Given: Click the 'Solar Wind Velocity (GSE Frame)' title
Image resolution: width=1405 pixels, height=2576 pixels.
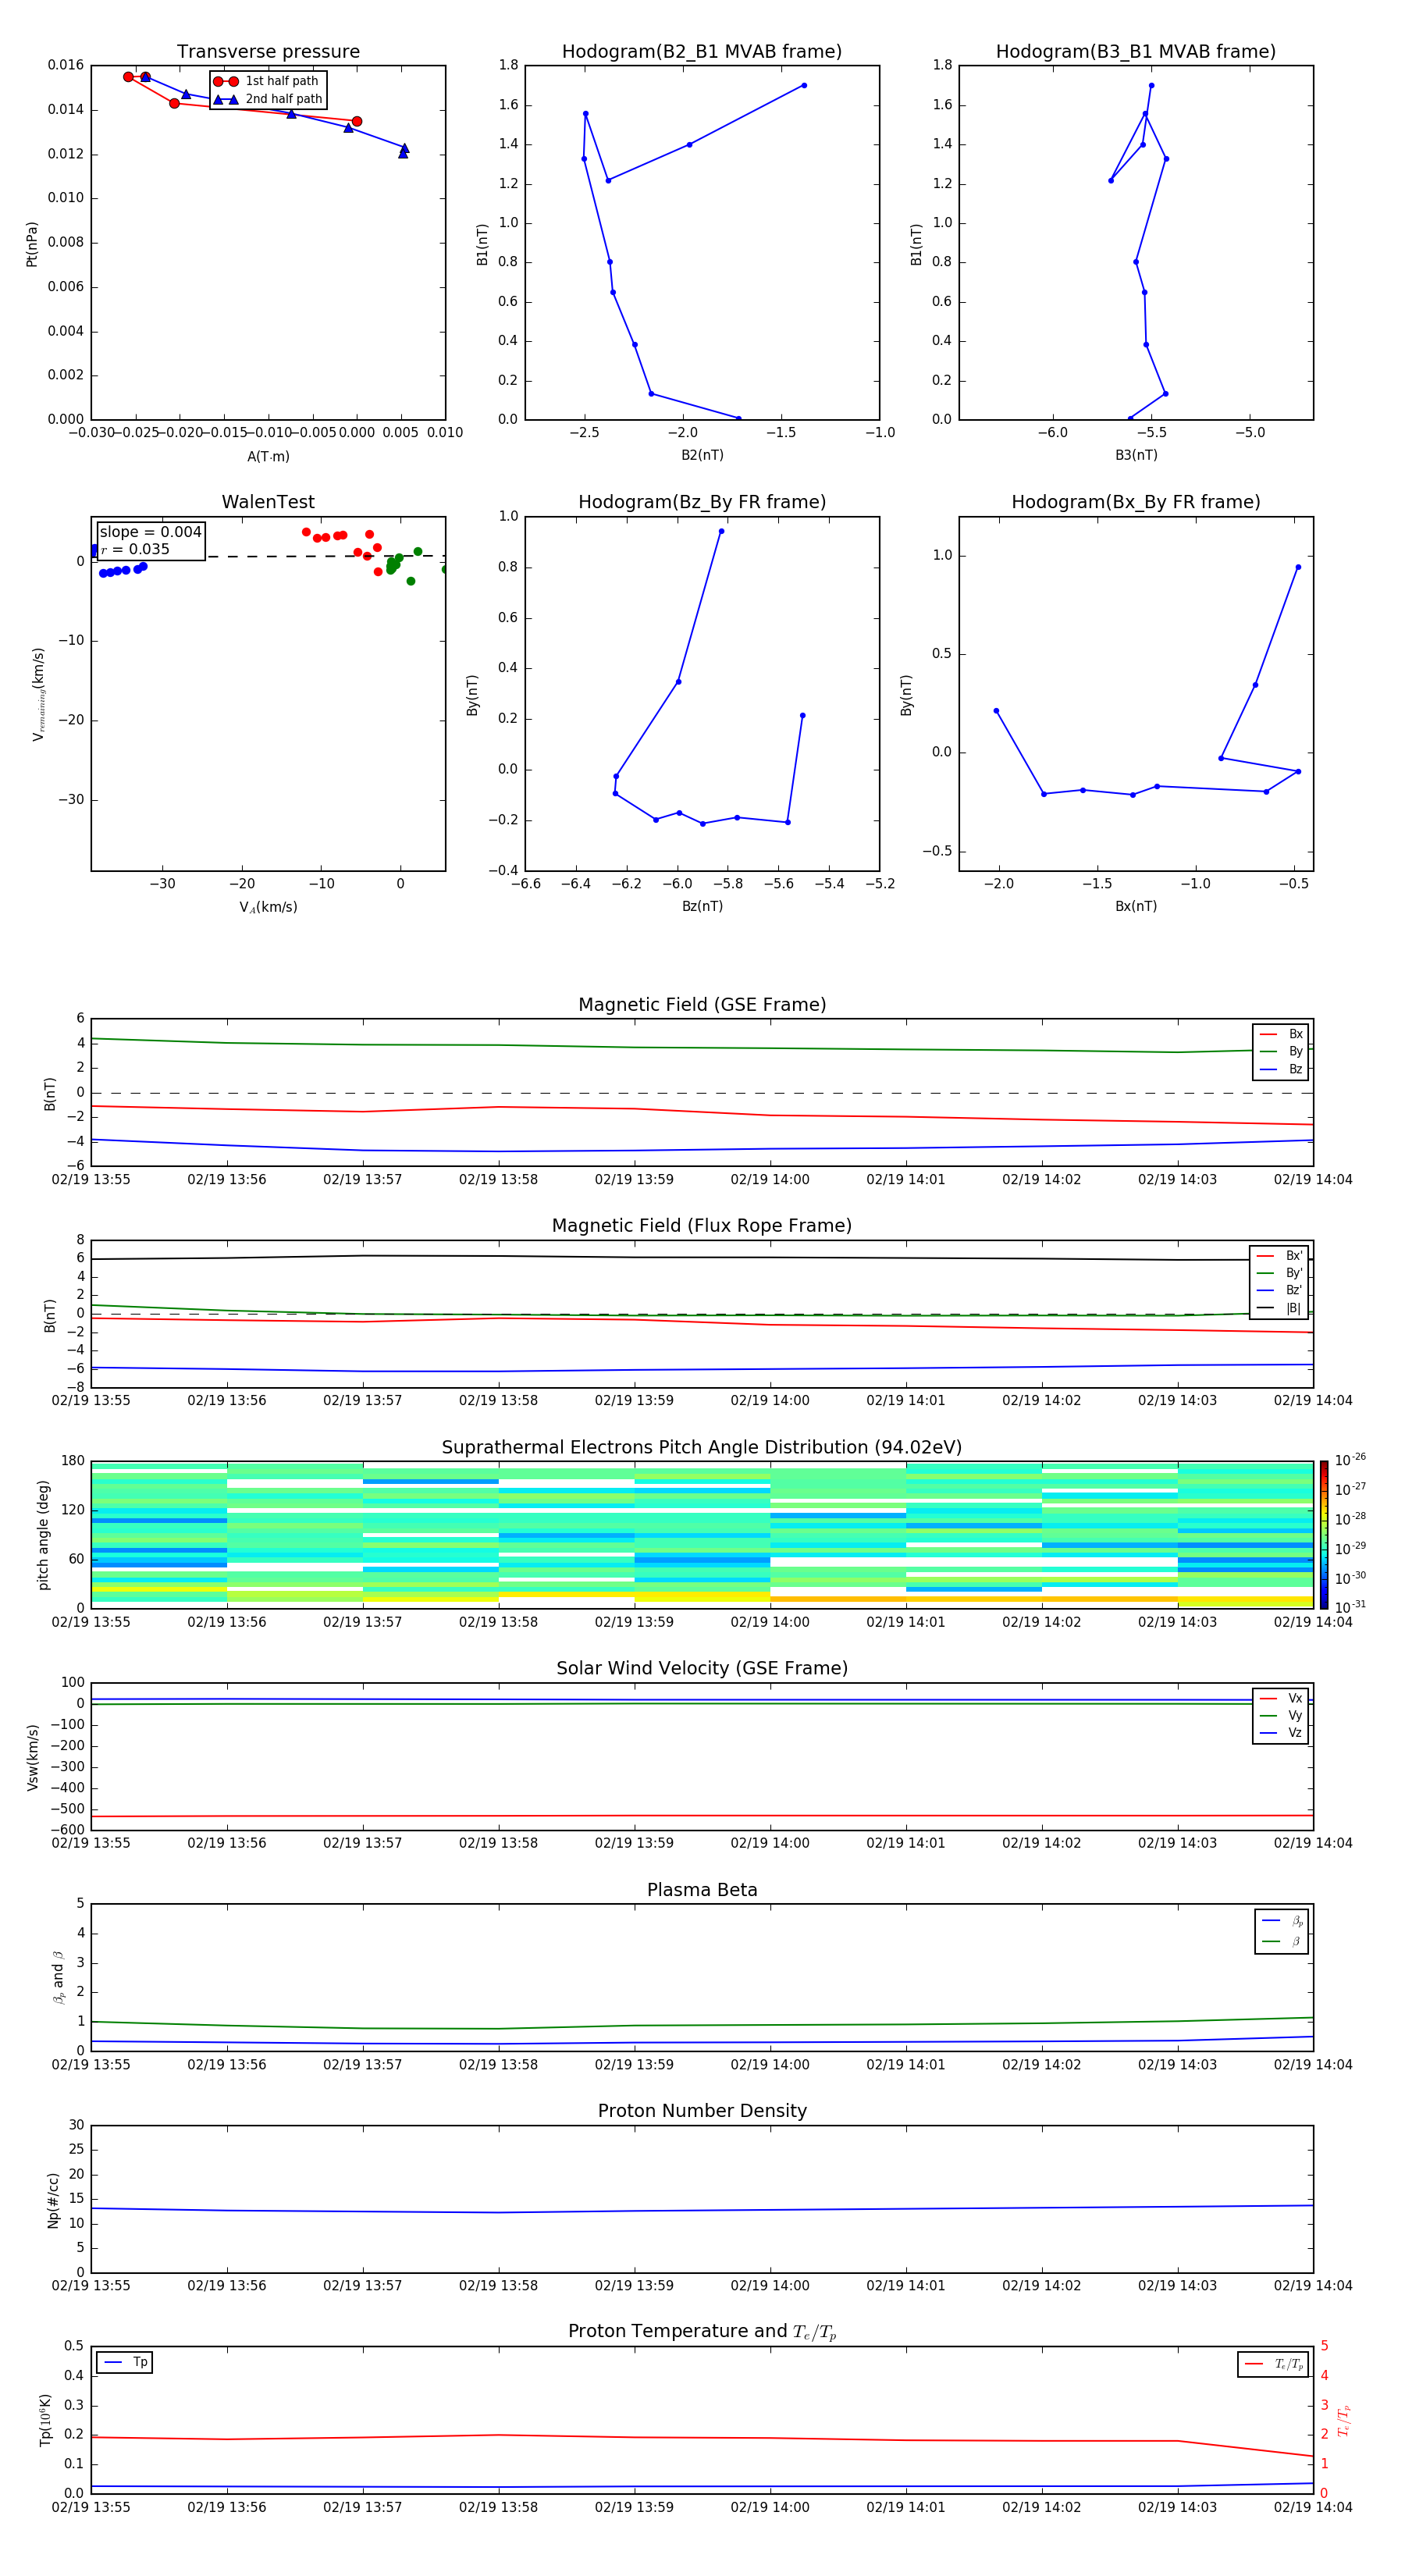Looking at the screenshot, I should pyautogui.click(x=702, y=1668).
